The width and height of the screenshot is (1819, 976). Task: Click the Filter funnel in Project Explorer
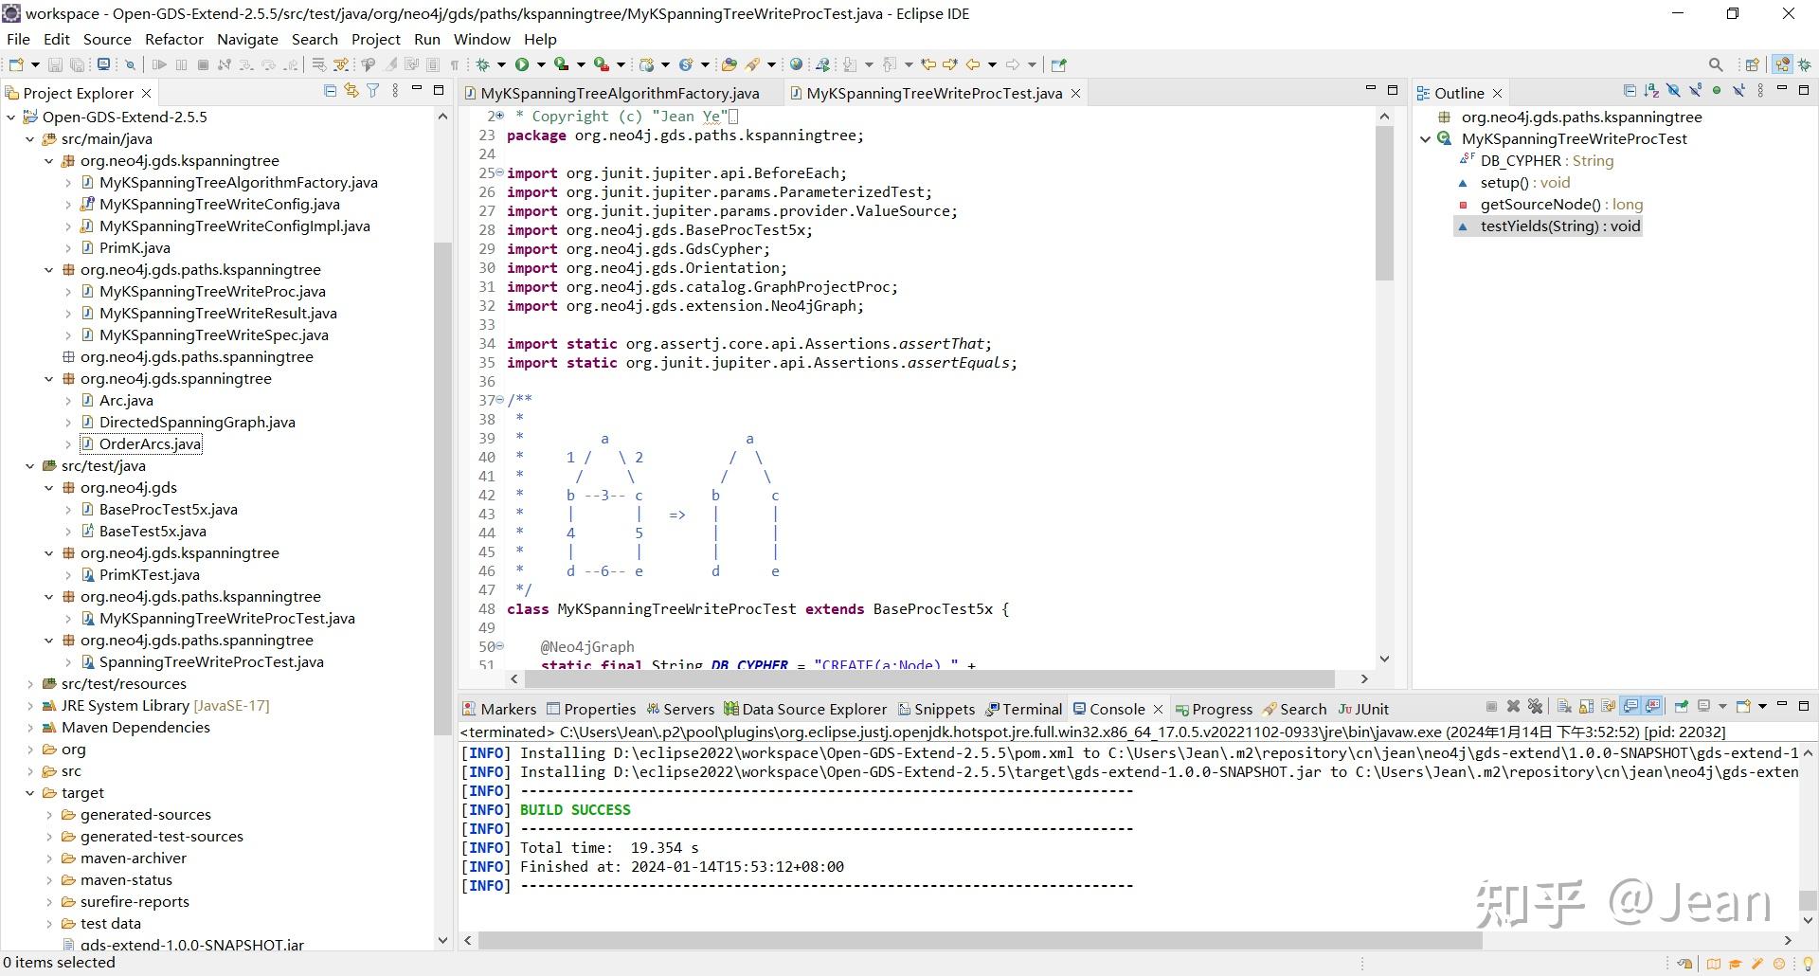tap(373, 91)
